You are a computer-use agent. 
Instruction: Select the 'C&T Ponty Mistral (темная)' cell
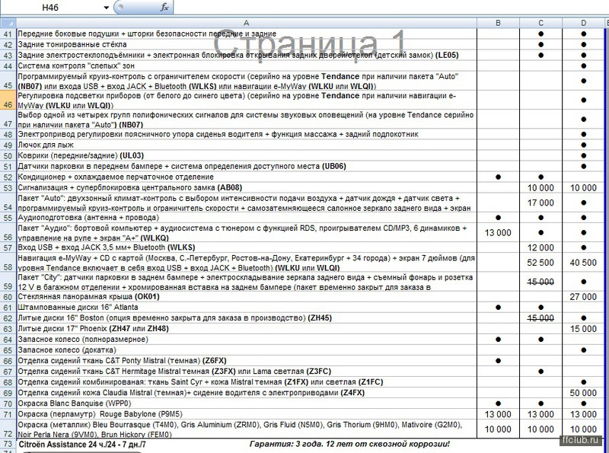point(247,361)
